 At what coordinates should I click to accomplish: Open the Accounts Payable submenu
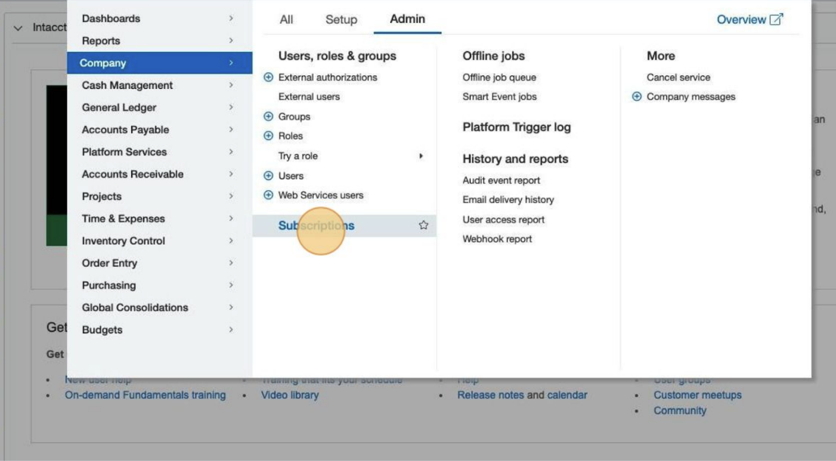click(x=125, y=130)
